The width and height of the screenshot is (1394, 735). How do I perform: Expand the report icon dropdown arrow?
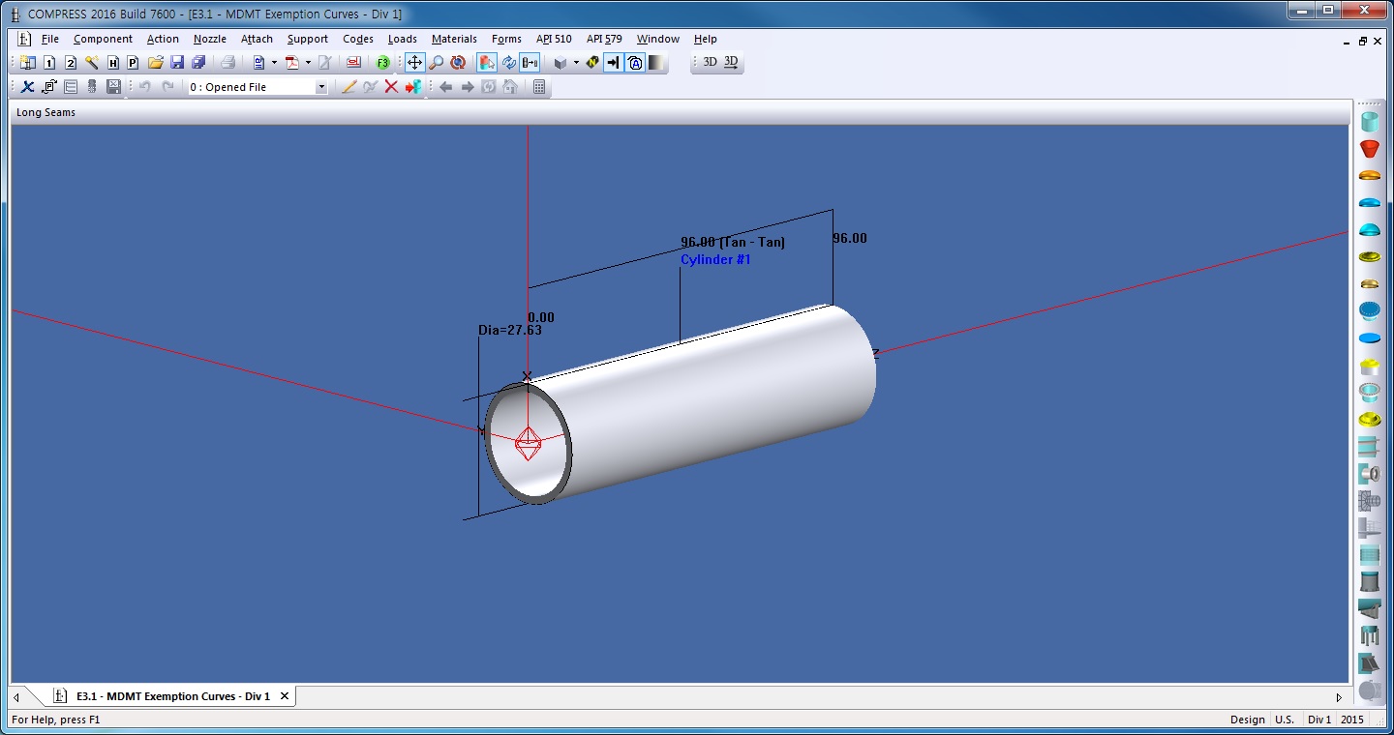coord(274,63)
